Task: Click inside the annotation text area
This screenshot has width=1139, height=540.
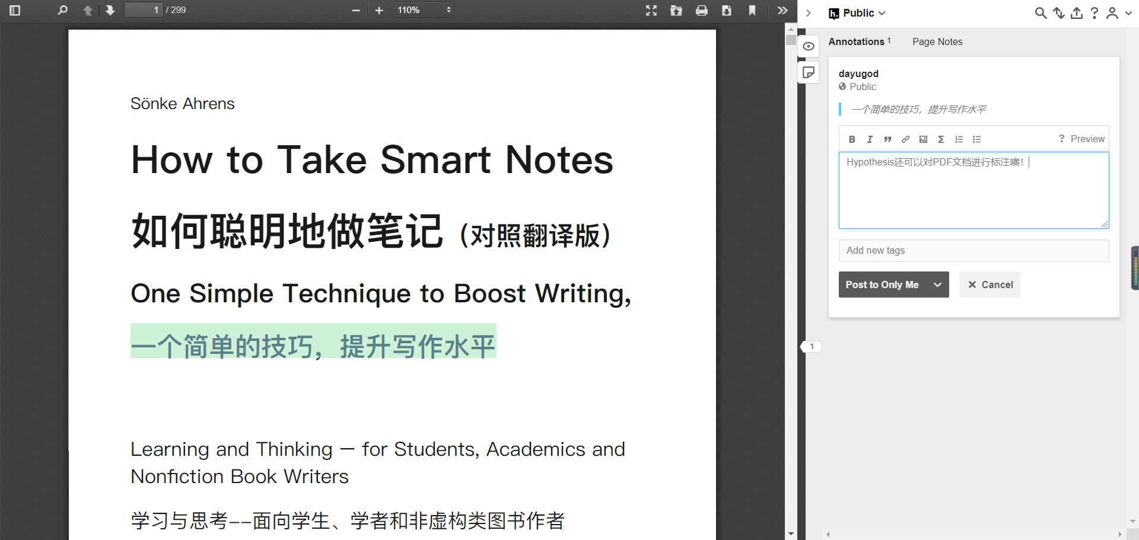Action: 973,190
